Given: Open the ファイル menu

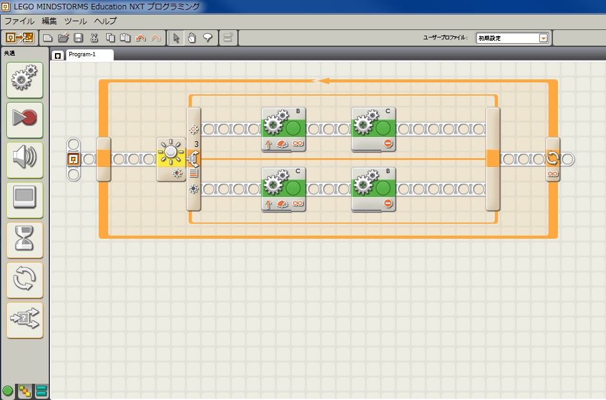Looking at the screenshot, I should click(x=19, y=21).
